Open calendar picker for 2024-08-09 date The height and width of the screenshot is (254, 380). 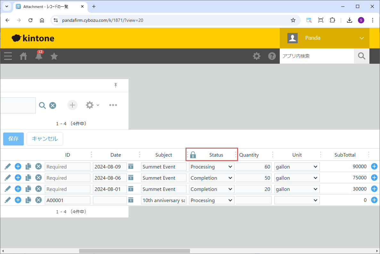(131, 167)
